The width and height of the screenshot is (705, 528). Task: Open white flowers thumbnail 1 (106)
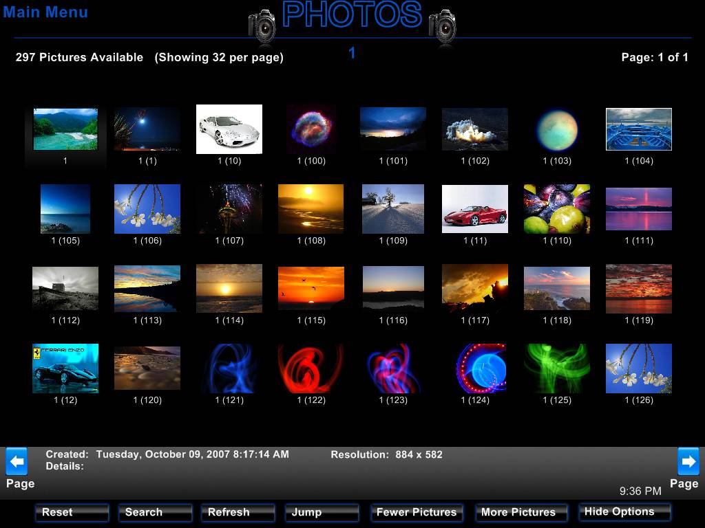click(x=147, y=209)
